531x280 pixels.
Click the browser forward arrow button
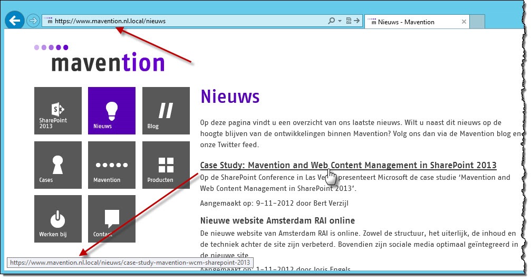pos(33,21)
